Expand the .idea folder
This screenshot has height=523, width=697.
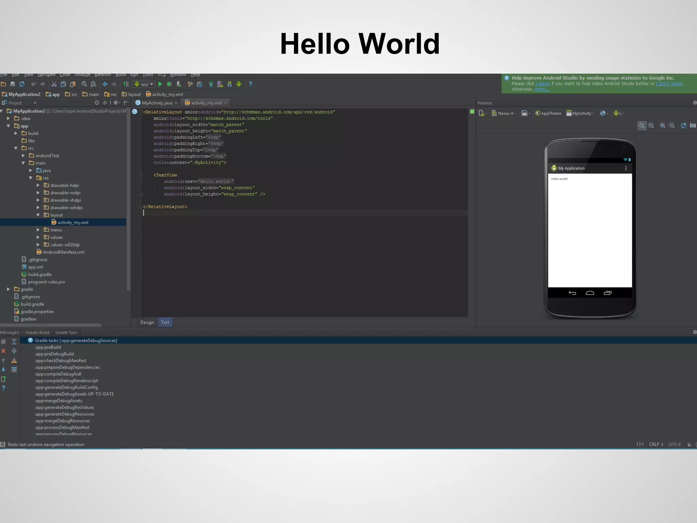click(x=9, y=118)
